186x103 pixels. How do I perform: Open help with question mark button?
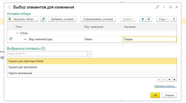(x=174, y=19)
